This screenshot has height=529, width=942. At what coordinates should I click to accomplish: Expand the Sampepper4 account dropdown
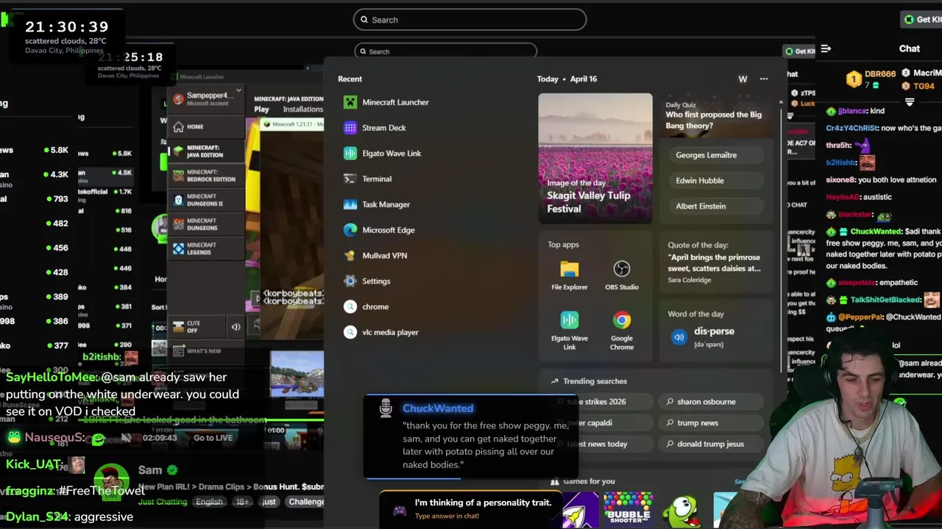pyautogui.click(x=238, y=92)
